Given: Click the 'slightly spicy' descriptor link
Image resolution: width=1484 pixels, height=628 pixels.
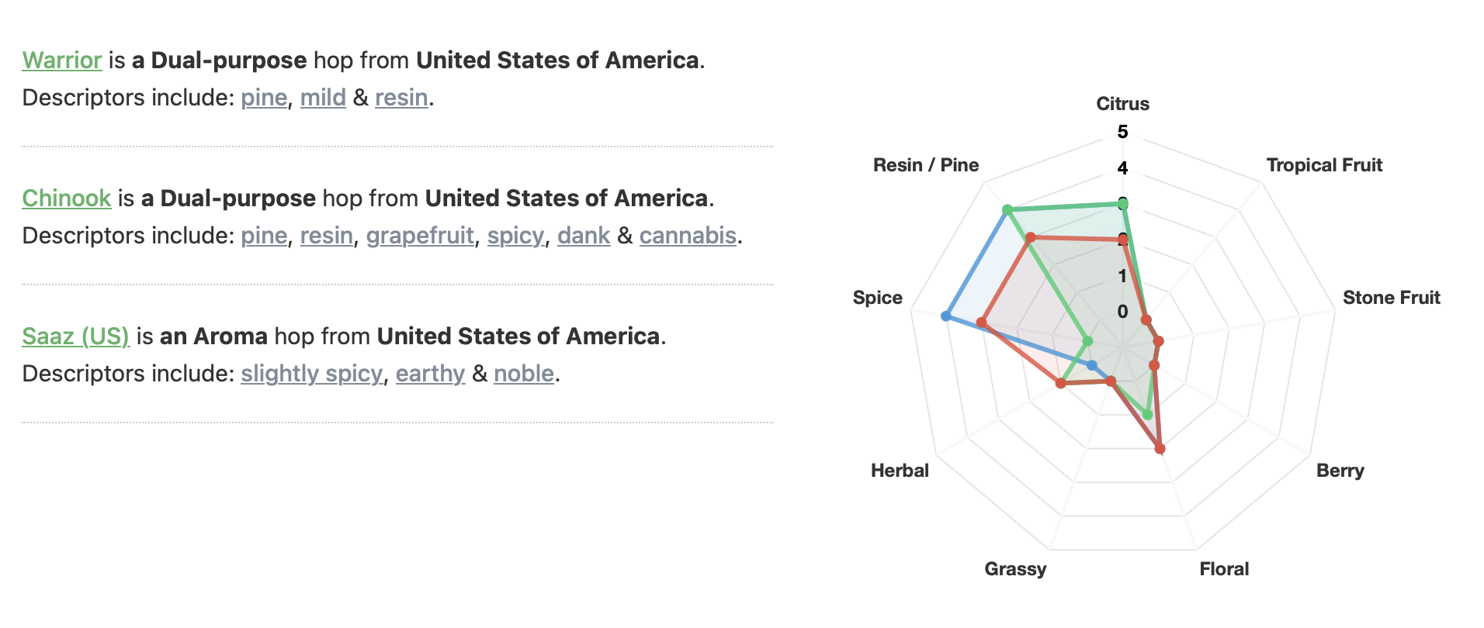Looking at the screenshot, I should [311, 374].
